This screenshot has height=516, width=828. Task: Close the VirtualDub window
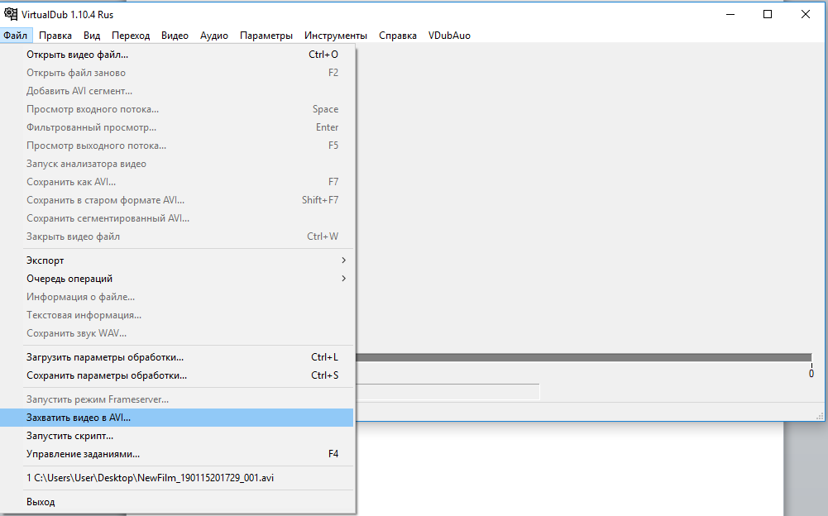(x=806, y=14)
